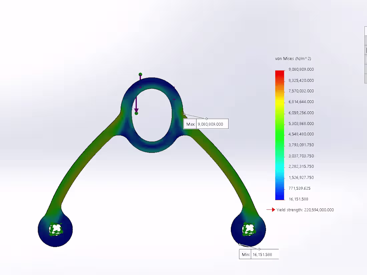Open the Min stress annotation callout

[x=259, y=254]
